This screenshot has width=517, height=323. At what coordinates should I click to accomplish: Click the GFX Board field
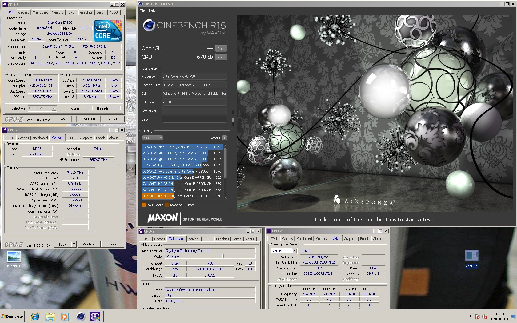(x=194, y=111)
